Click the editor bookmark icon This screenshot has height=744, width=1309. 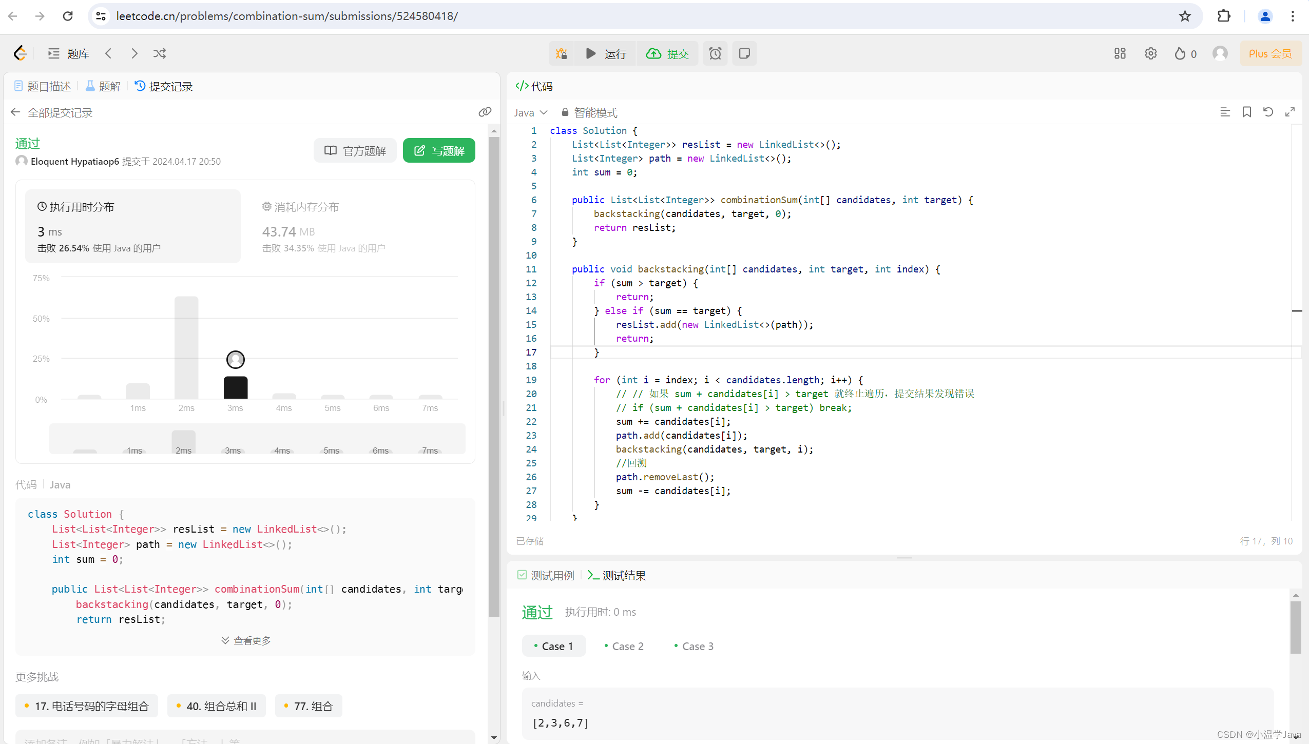[1246, 112]
